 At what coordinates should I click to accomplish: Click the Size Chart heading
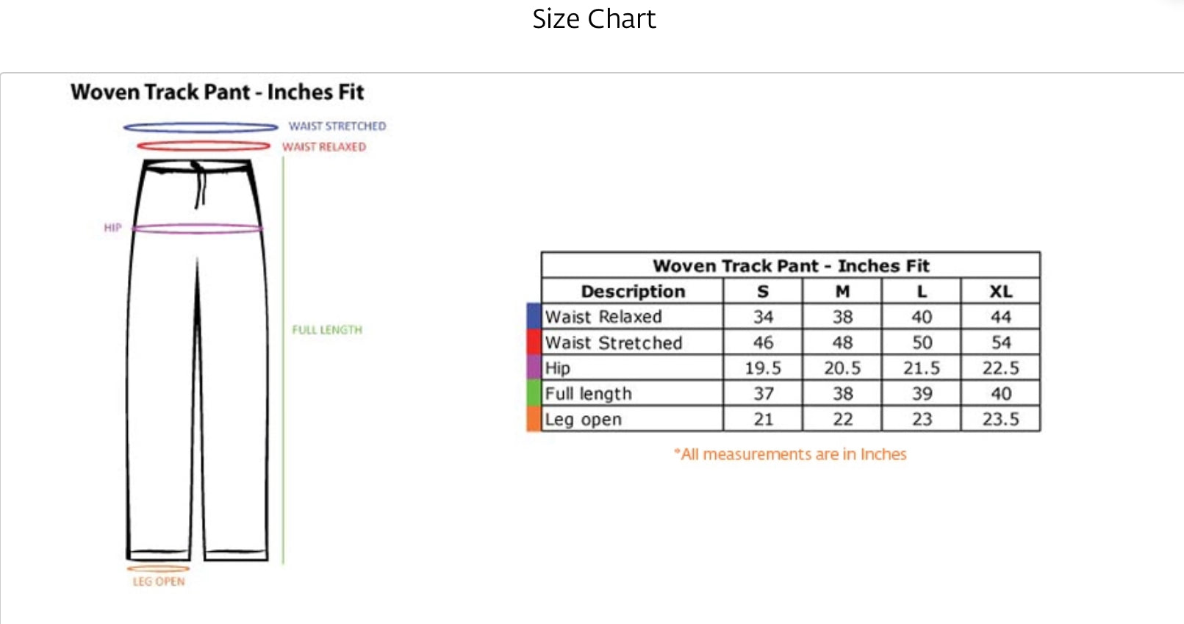point(593,19)
